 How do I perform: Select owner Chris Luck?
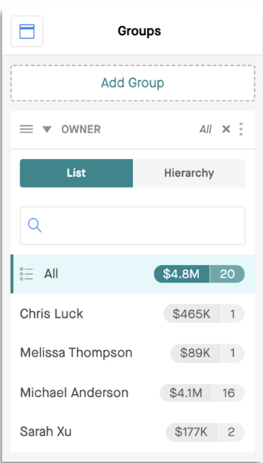pos(133,313)
